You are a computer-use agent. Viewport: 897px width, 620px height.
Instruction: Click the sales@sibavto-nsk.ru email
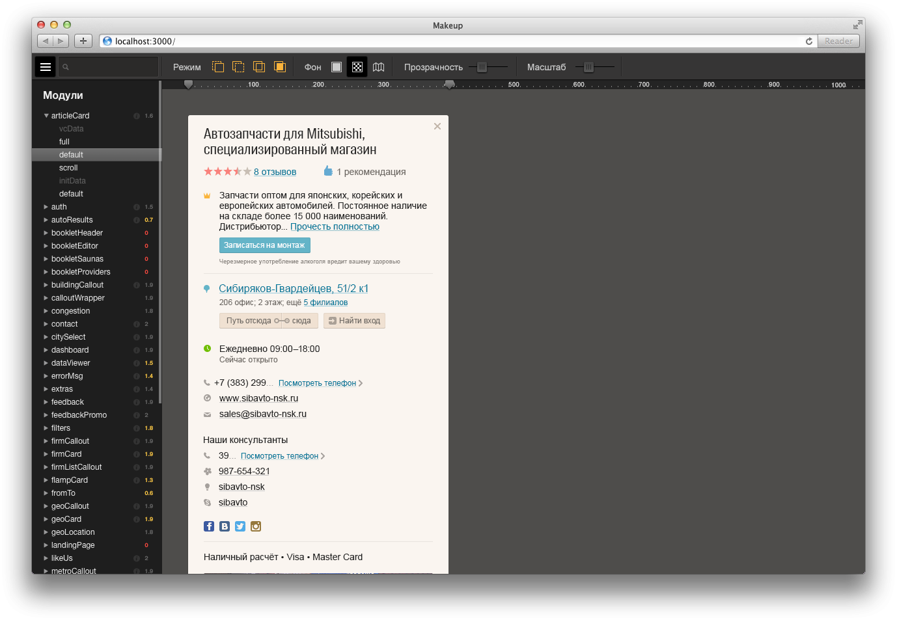click(263, 414)
